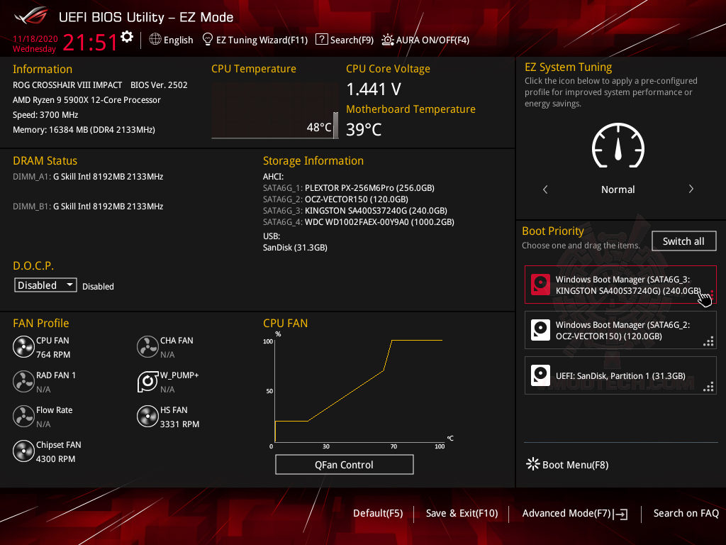Click the 3331 RPM HS FAN reading
Image resolution: width=726 pixels, height=545 pixels.
point(179,424)
